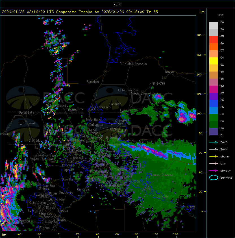The height and width of the screenshot is (238, 235).
Task: Click the V_Flores map label
Action: tap(43, 228)
